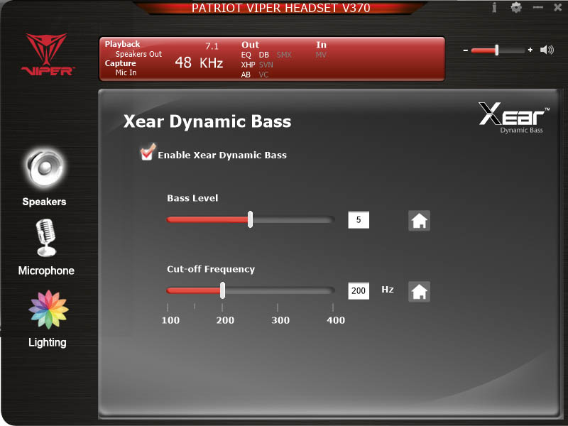This screenshot has height=426, width=568.
Task: Click the Viper logo
Action: (x=48, y=55)
